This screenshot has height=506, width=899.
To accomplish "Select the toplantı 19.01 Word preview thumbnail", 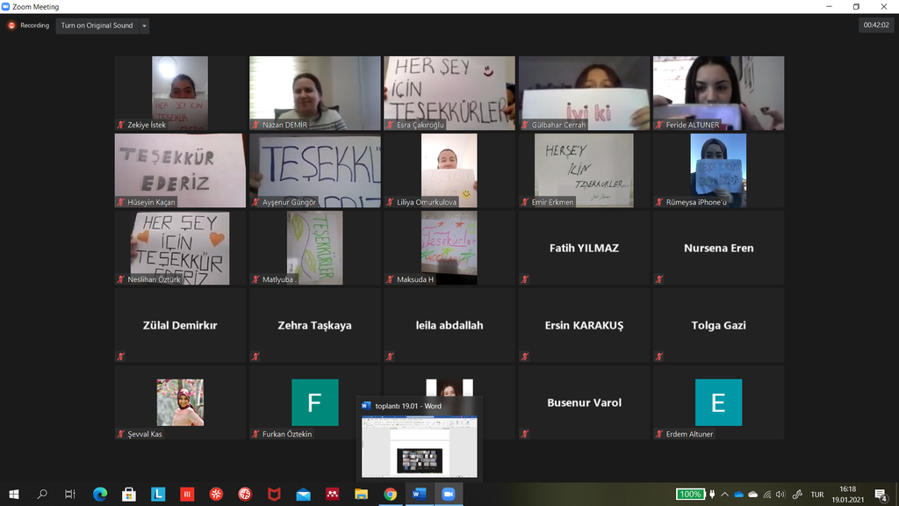I will 420,446.
